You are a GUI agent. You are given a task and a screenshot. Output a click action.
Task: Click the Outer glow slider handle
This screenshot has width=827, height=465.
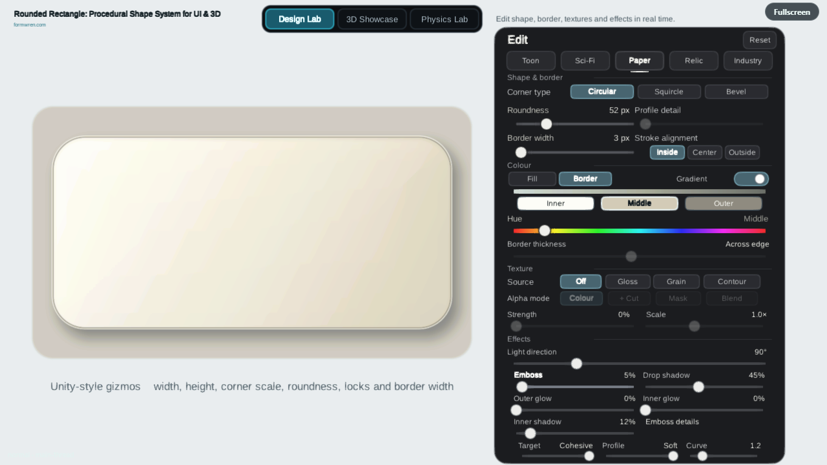(516, 410)
